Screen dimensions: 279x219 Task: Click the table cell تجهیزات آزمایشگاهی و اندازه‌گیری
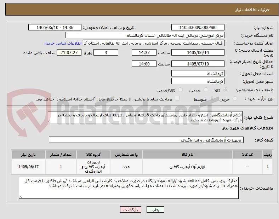93,167
